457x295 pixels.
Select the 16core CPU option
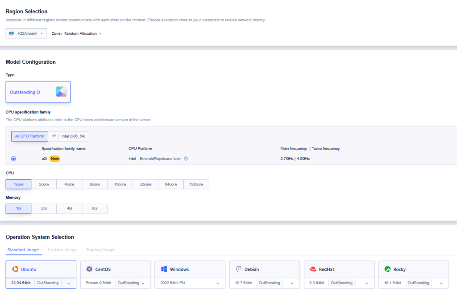tap(120, 184)
